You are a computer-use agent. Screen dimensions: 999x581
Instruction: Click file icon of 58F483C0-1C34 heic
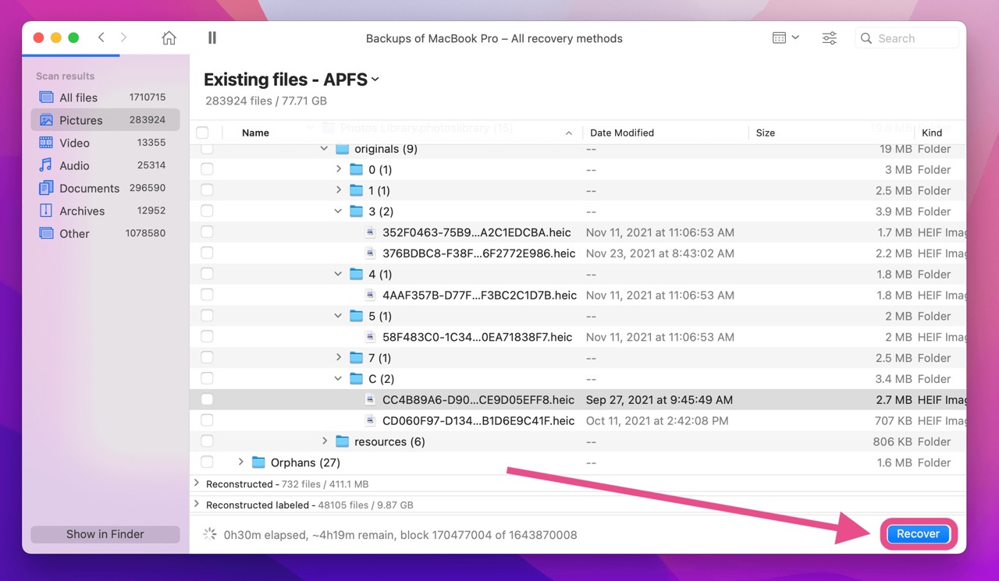(x=371, y=337)
